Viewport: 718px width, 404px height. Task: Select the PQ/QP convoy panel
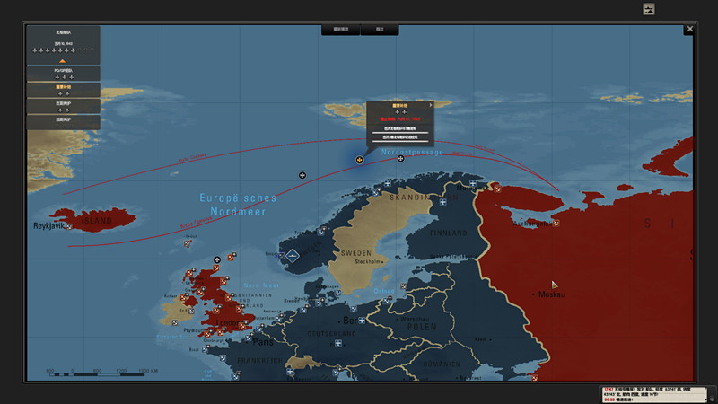pos(63,74)
